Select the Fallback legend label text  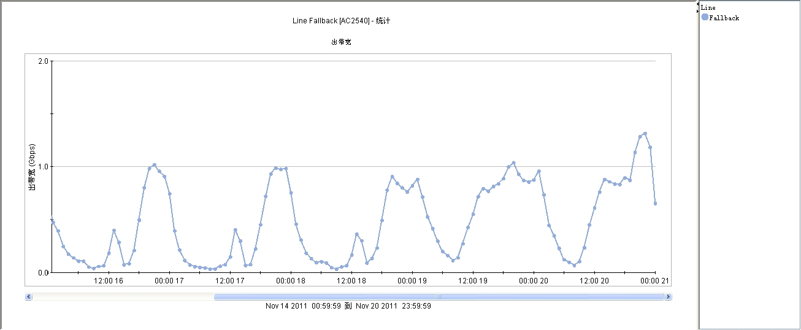click(x=724, y=18)
